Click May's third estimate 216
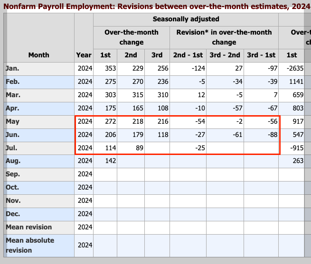The width and height of the screenshot is (311, 264). point(163,121)
